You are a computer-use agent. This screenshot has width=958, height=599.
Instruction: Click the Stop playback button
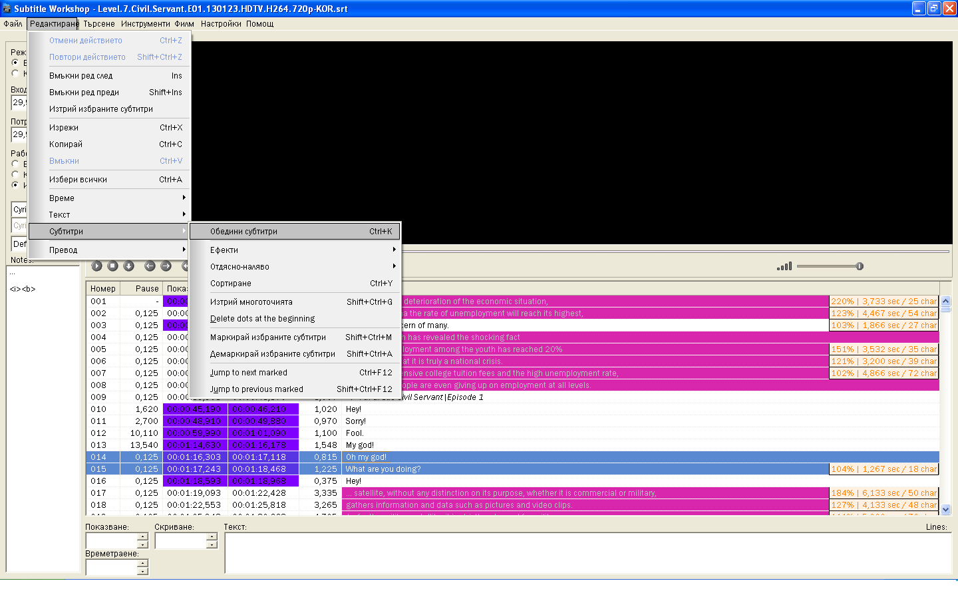pyautogui.click(x=112, y=266)
